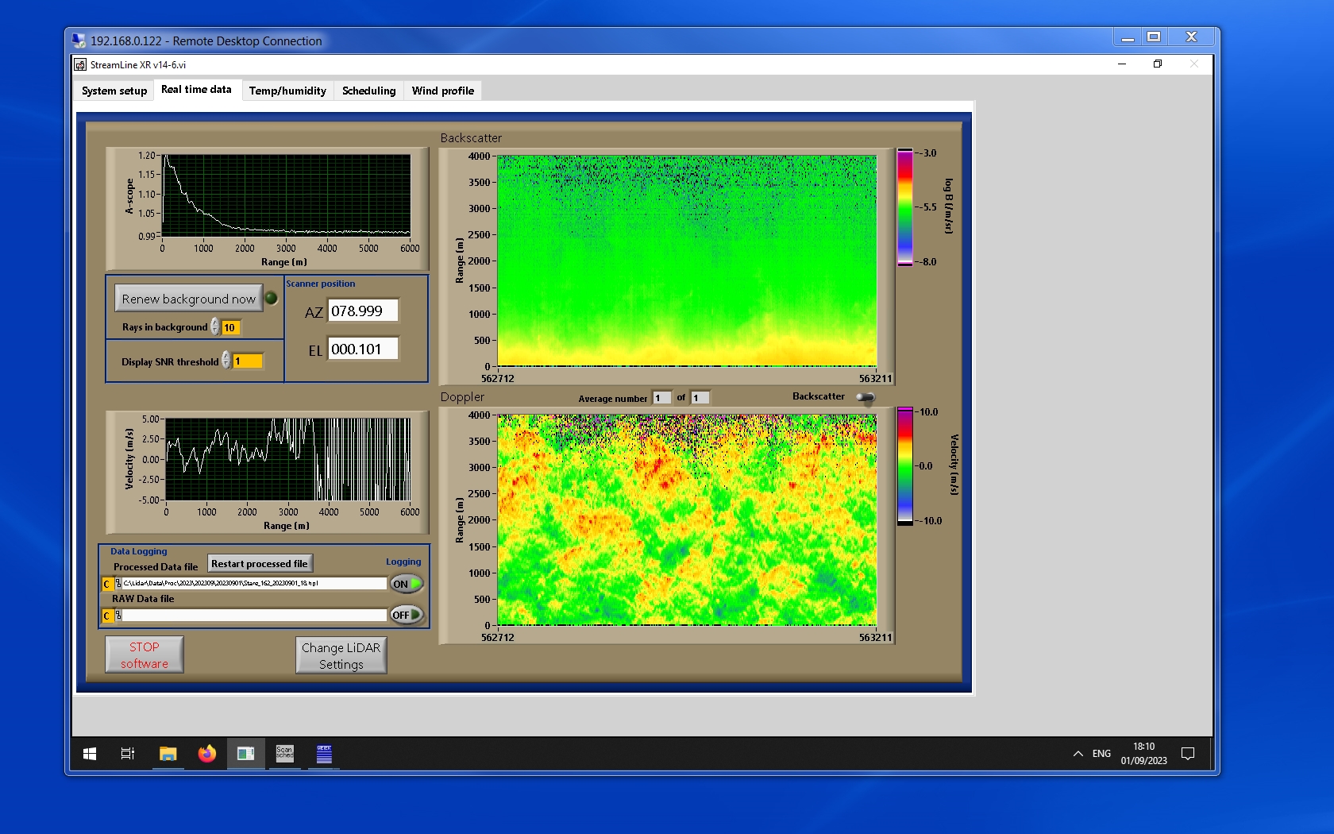Click the Change LiDAR Settings button

point(341,656)
